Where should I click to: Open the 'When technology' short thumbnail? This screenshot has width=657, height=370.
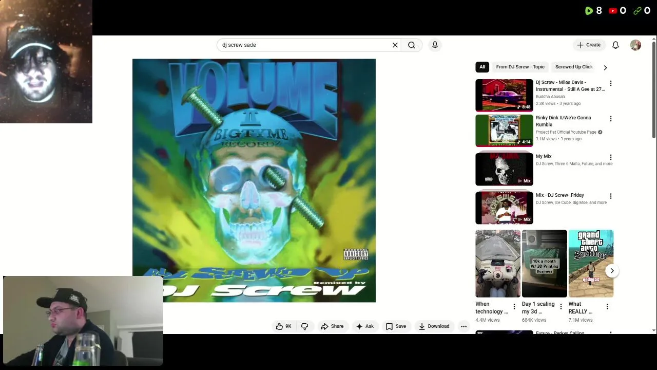(497, 264)
